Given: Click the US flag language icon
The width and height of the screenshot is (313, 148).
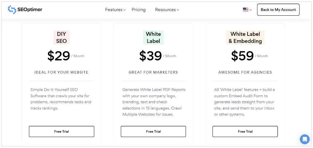Looking at the screenshot, I should point(245,10).
